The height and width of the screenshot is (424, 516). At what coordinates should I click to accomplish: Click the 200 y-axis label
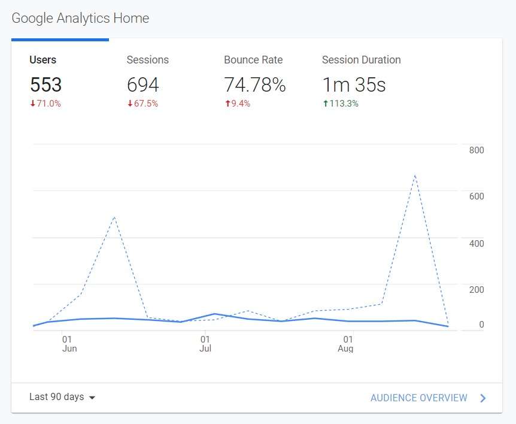(x=476, y=290)
